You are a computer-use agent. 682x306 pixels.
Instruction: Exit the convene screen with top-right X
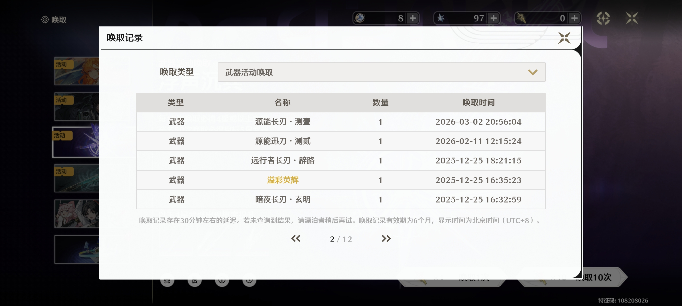click(632, 18)
